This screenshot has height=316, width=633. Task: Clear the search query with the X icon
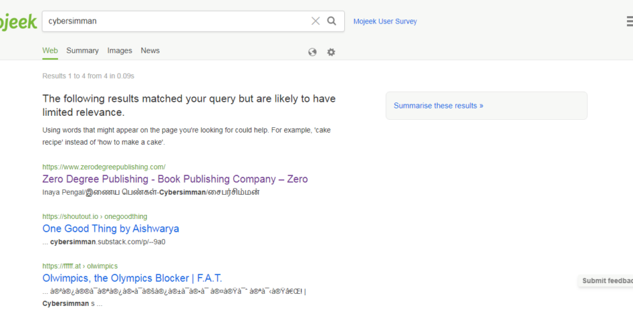315,21
